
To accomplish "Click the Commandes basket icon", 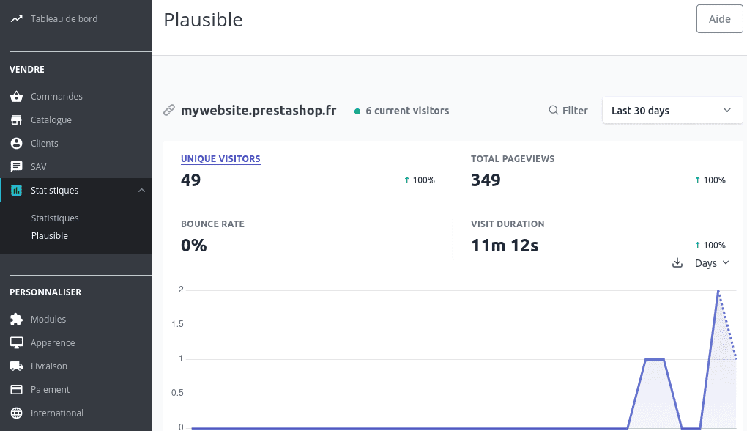I will pyautogui.click(x=16, y=96).
